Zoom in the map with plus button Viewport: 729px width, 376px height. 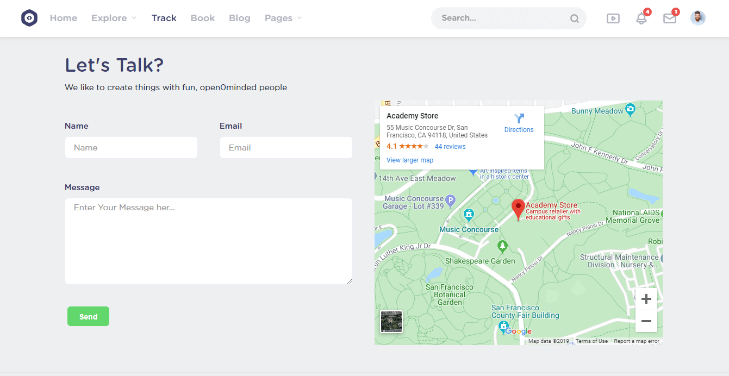coord(646,299)
